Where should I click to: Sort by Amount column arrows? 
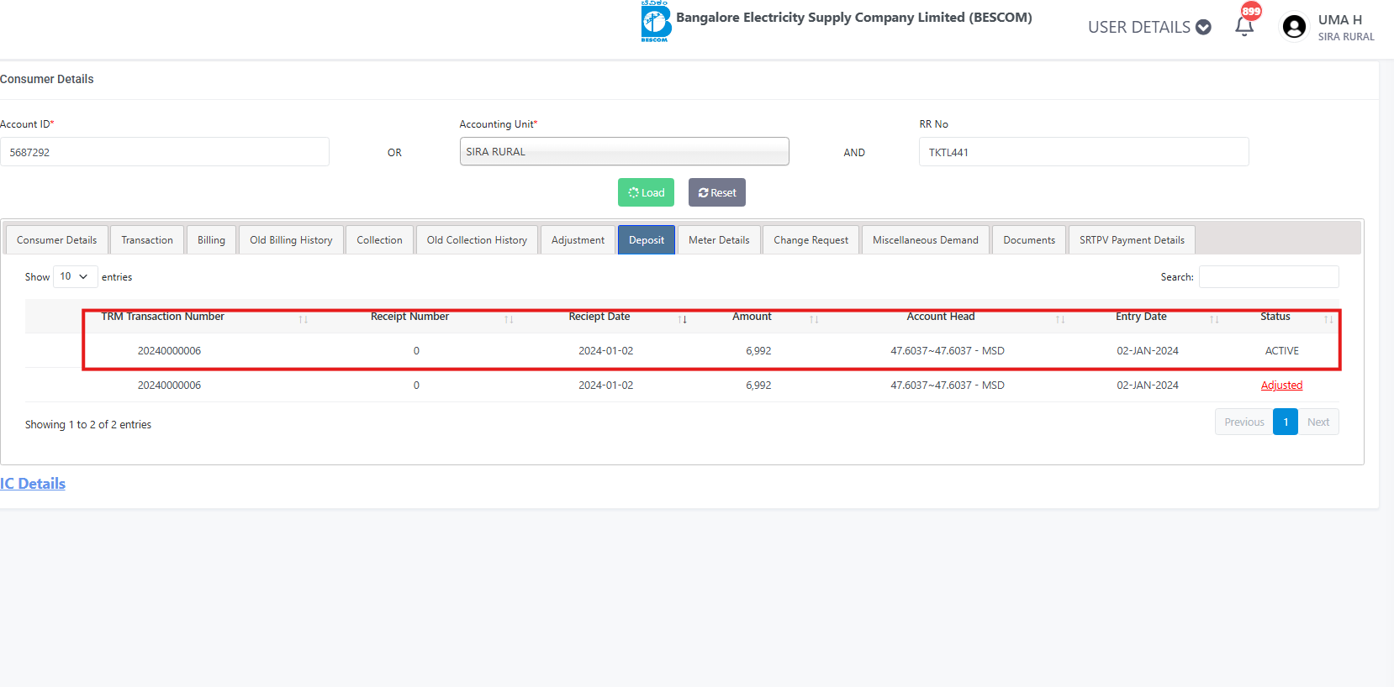(x=814, y=319)
